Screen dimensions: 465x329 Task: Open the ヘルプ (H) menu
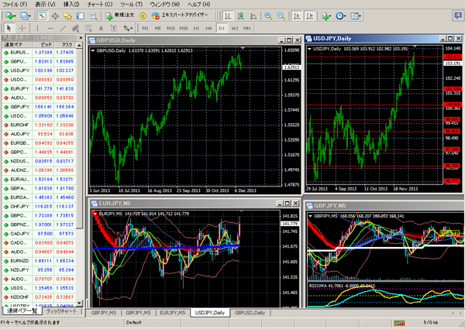point(199,4)
